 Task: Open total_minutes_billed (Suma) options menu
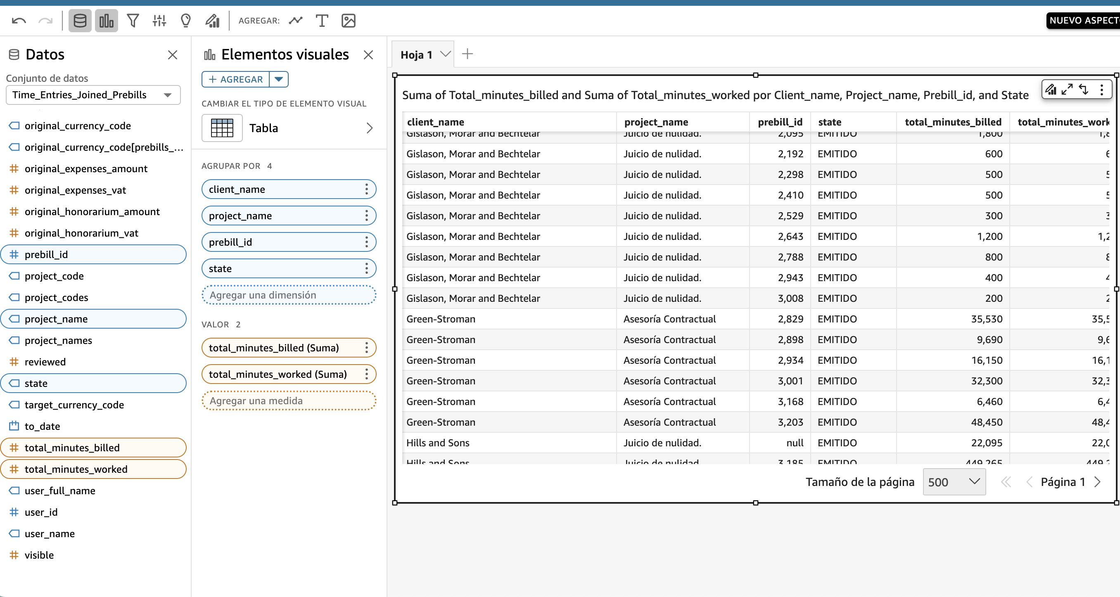coord(367,348)
